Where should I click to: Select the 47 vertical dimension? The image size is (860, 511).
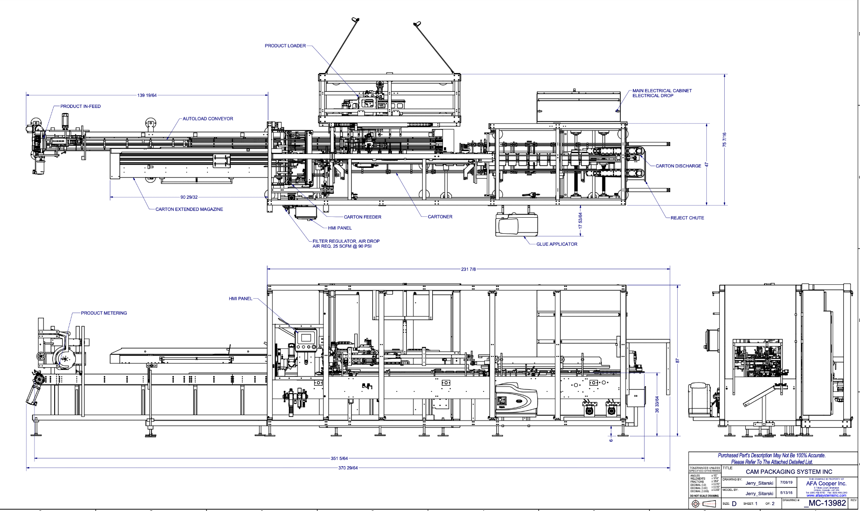pyautogui.click(x=707, y=165)
